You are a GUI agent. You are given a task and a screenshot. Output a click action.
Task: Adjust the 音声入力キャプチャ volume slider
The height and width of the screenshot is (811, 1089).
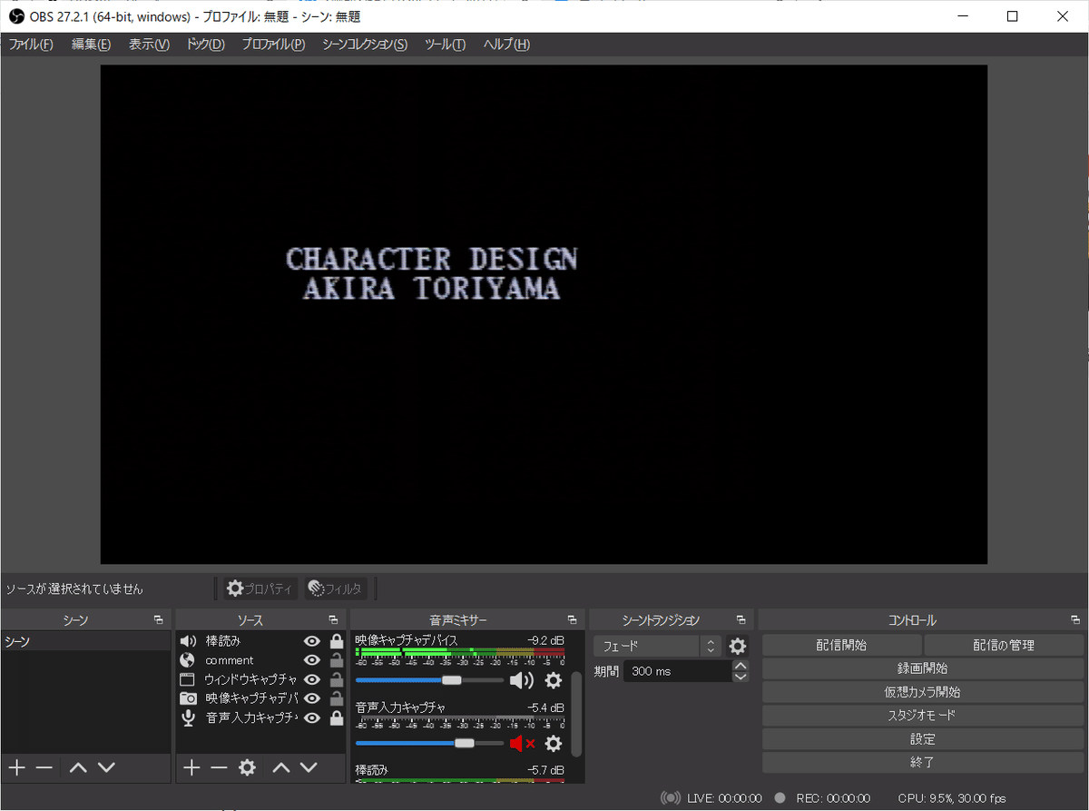[x=429, y=743]
